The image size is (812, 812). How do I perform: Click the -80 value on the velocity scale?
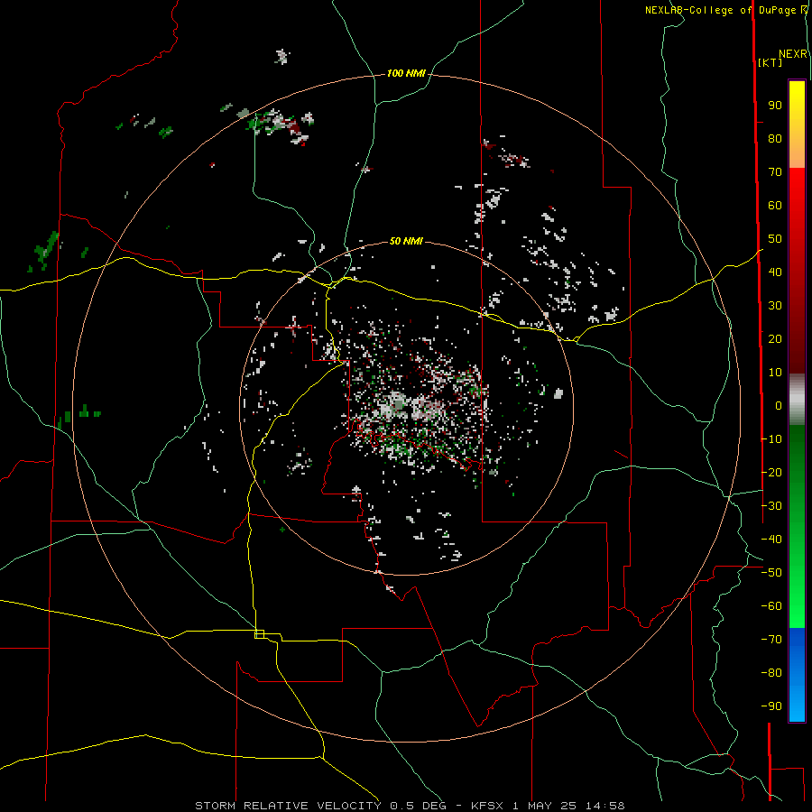click(771, 673)
